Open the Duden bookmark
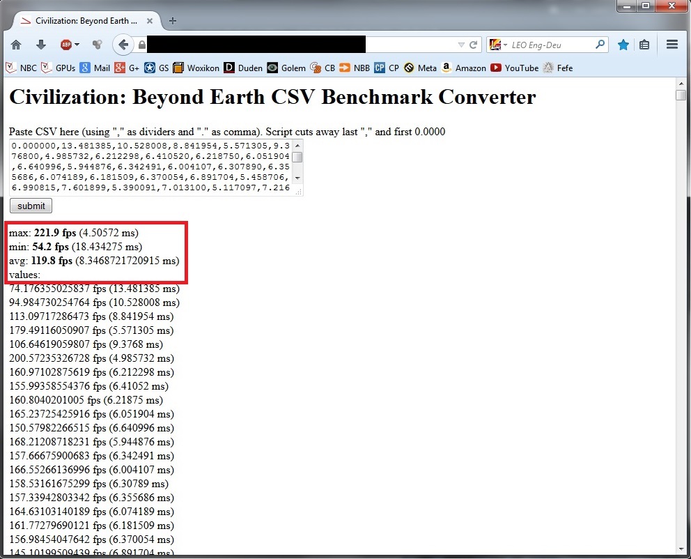 [243, 68]
